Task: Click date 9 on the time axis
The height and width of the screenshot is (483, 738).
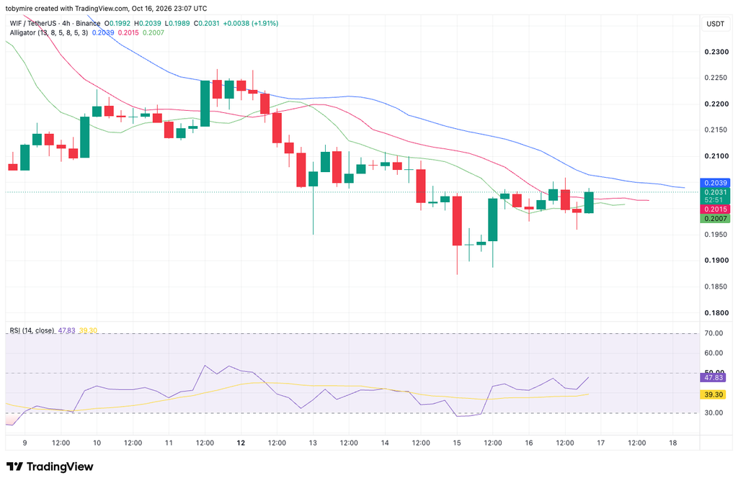Action: coord(25,443)
